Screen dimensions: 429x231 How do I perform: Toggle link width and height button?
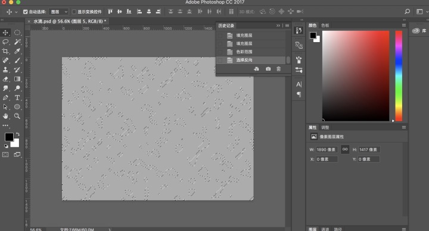tap(345, 150)
